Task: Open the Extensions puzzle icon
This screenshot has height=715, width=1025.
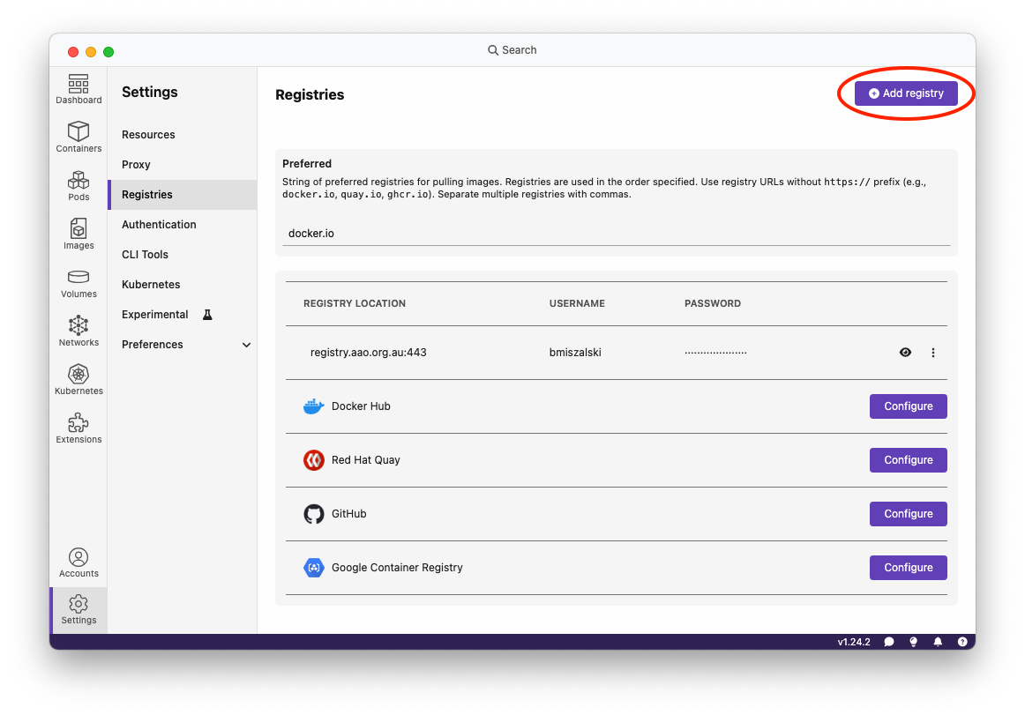Action: pyautogui.click(x=79, y=428)
